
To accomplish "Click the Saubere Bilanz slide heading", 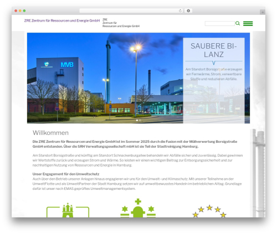I will pos(214,50).
